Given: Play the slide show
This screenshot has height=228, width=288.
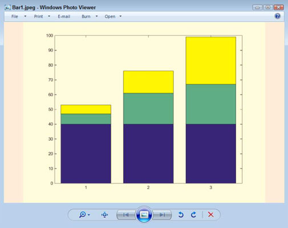Looking at the screenshot, I should pos(144,215).
